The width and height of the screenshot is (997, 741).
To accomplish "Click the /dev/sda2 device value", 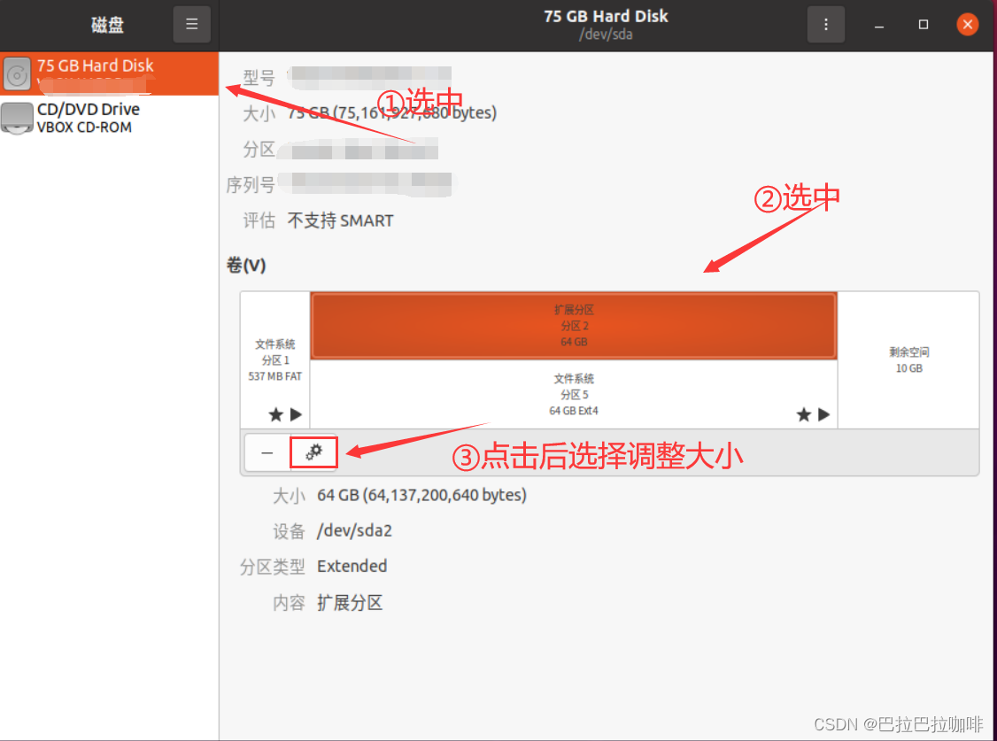I will [355, 530].
